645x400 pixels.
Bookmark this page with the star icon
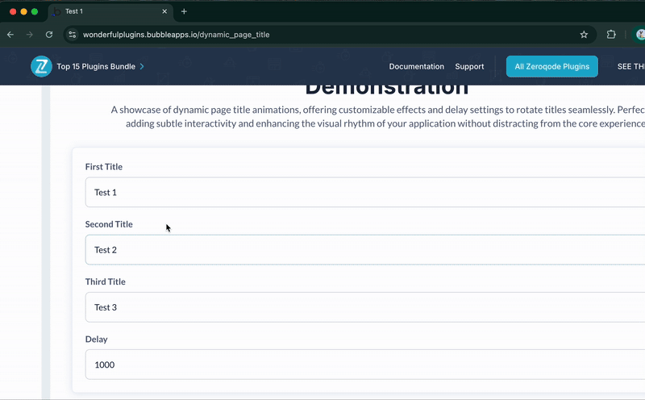(584, 35)
